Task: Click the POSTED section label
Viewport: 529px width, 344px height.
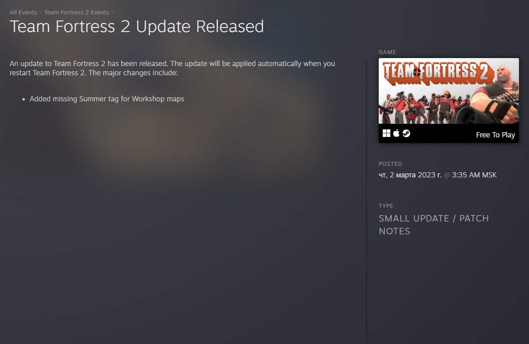Action: pyautogui.click(x=390, y=164)
